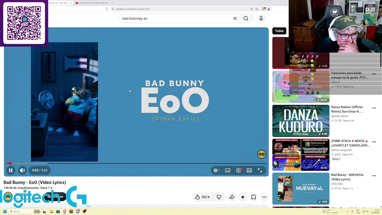This screenshot has width=382, height=215.
Task: Open Discord from the taskbar
Action: pos(78,211)
